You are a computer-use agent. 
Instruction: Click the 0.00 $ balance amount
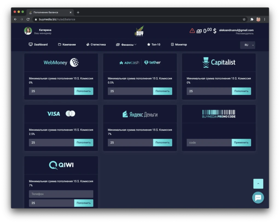(210, 31)
